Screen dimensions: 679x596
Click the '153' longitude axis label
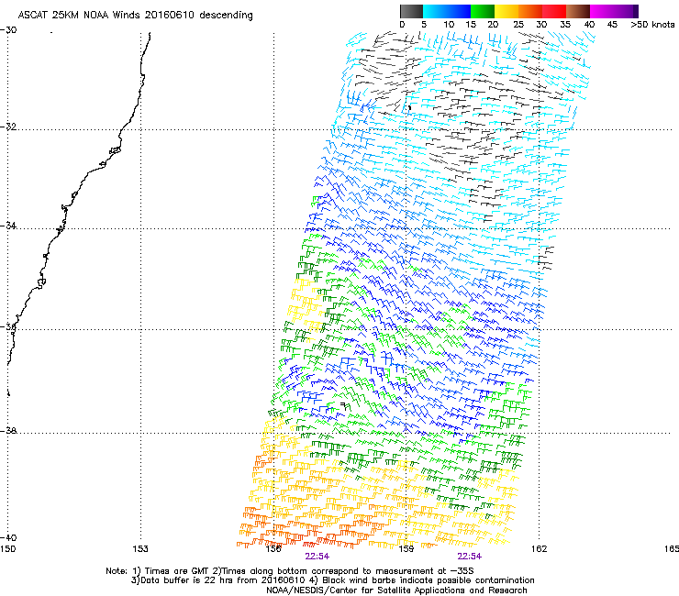[140, 549]
